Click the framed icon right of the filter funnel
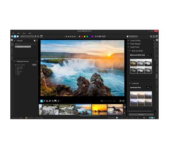Screen dimensions: 169x149 41,36
